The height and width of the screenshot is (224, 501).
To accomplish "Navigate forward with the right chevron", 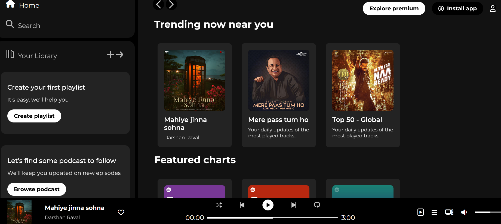I will 171,4.
